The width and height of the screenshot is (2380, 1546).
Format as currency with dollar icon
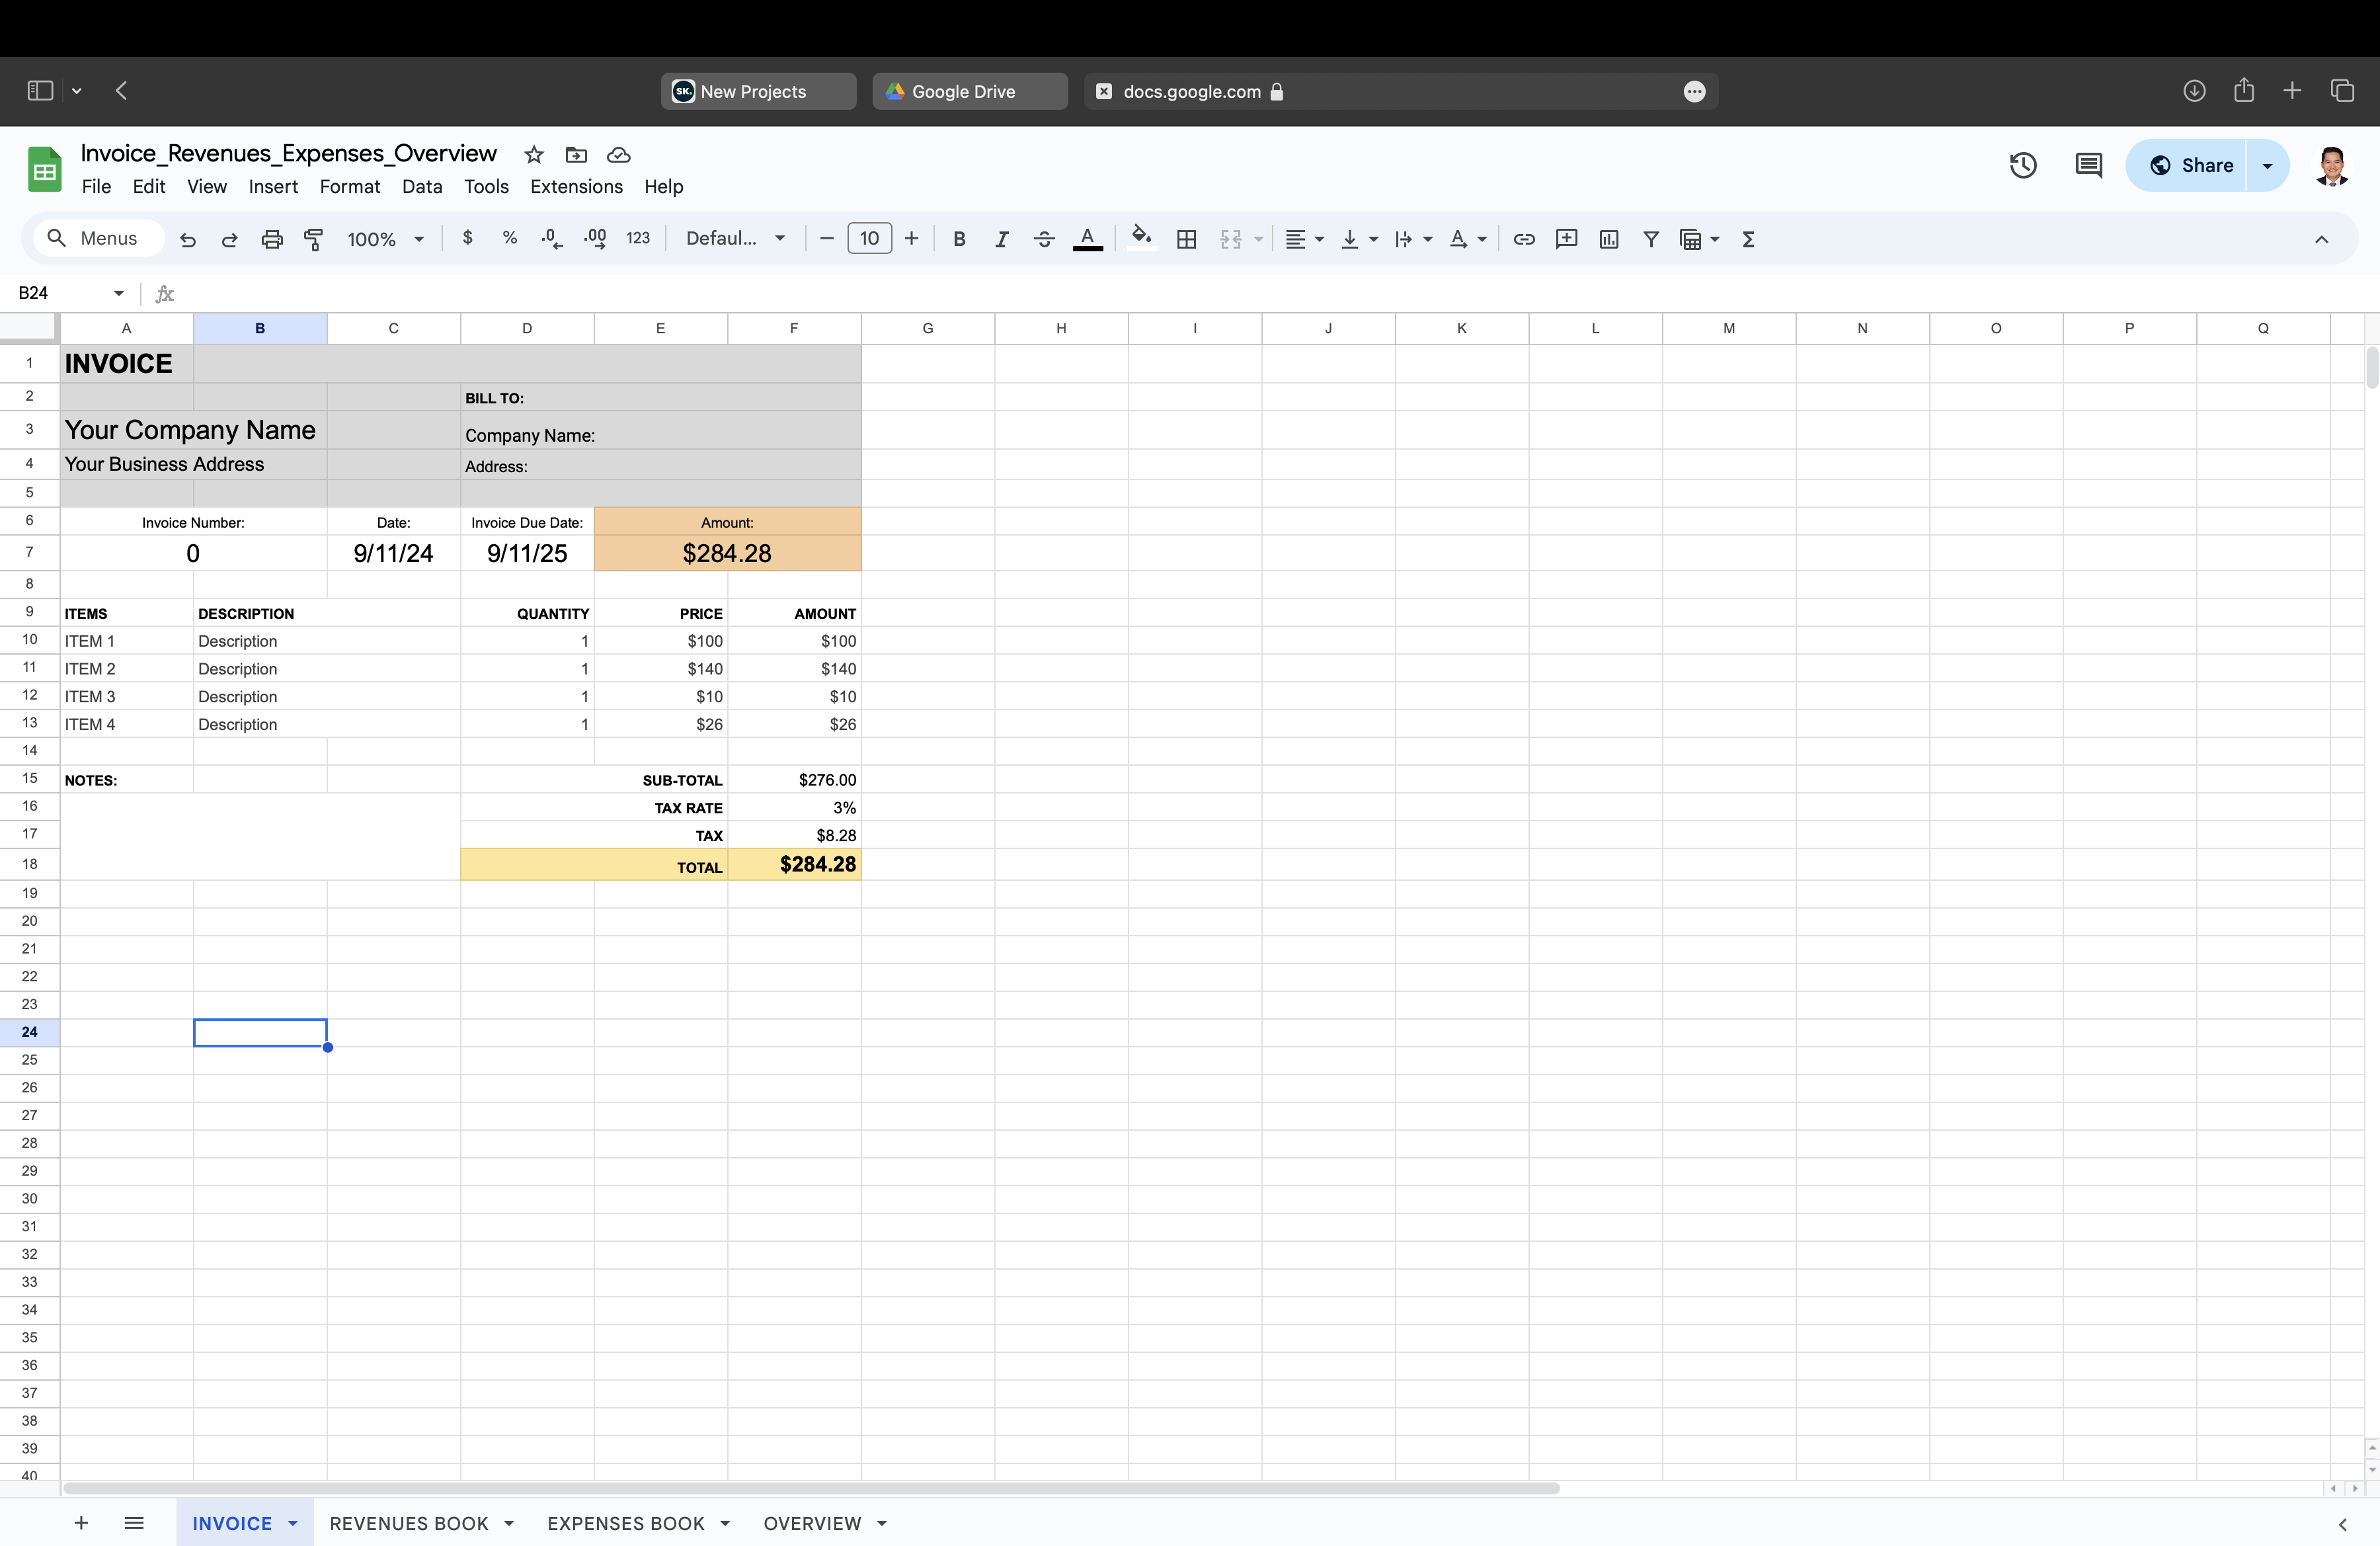click(x=467, y=238)
